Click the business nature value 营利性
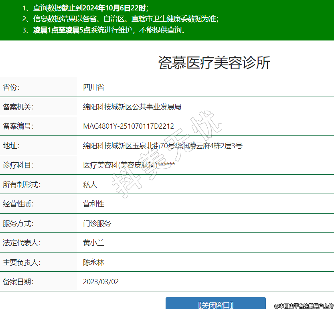Viewport: 334px width, 309px height. [93, 204]
